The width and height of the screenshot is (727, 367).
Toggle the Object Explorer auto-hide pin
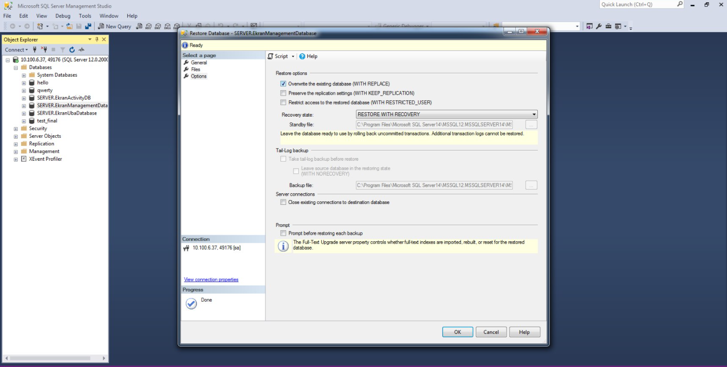click(x=97, y=39)
